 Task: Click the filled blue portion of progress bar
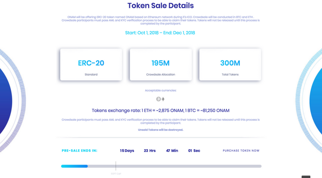[74, 166]
